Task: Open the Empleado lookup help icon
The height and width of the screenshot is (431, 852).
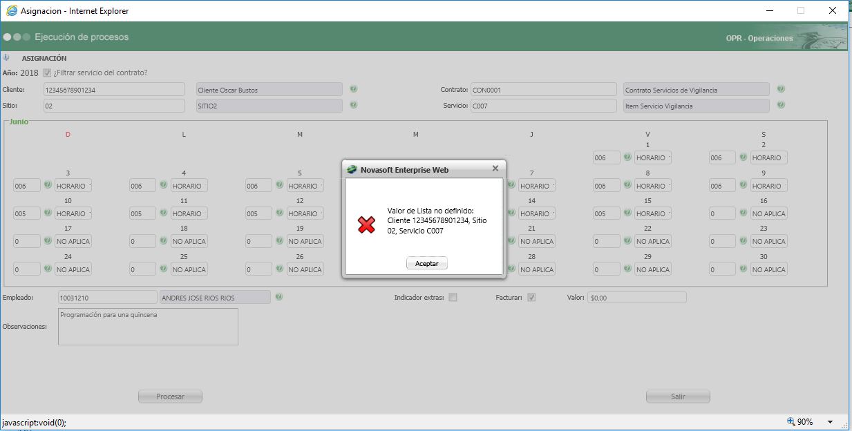Action: (x=279, y=297)
